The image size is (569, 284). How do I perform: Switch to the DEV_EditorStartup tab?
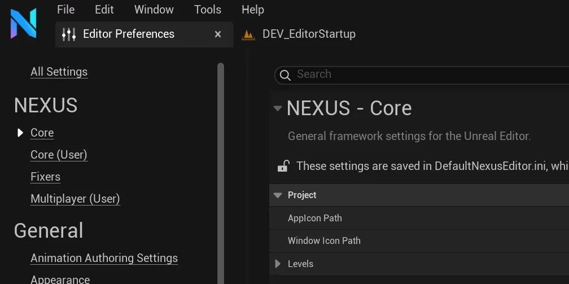298,34
